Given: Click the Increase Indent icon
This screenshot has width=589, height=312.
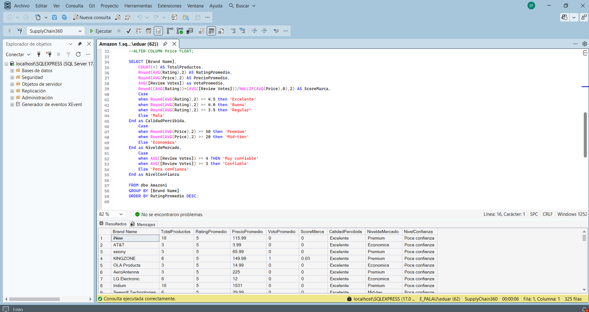Looking at the screenshot, I should coord(264,31).
